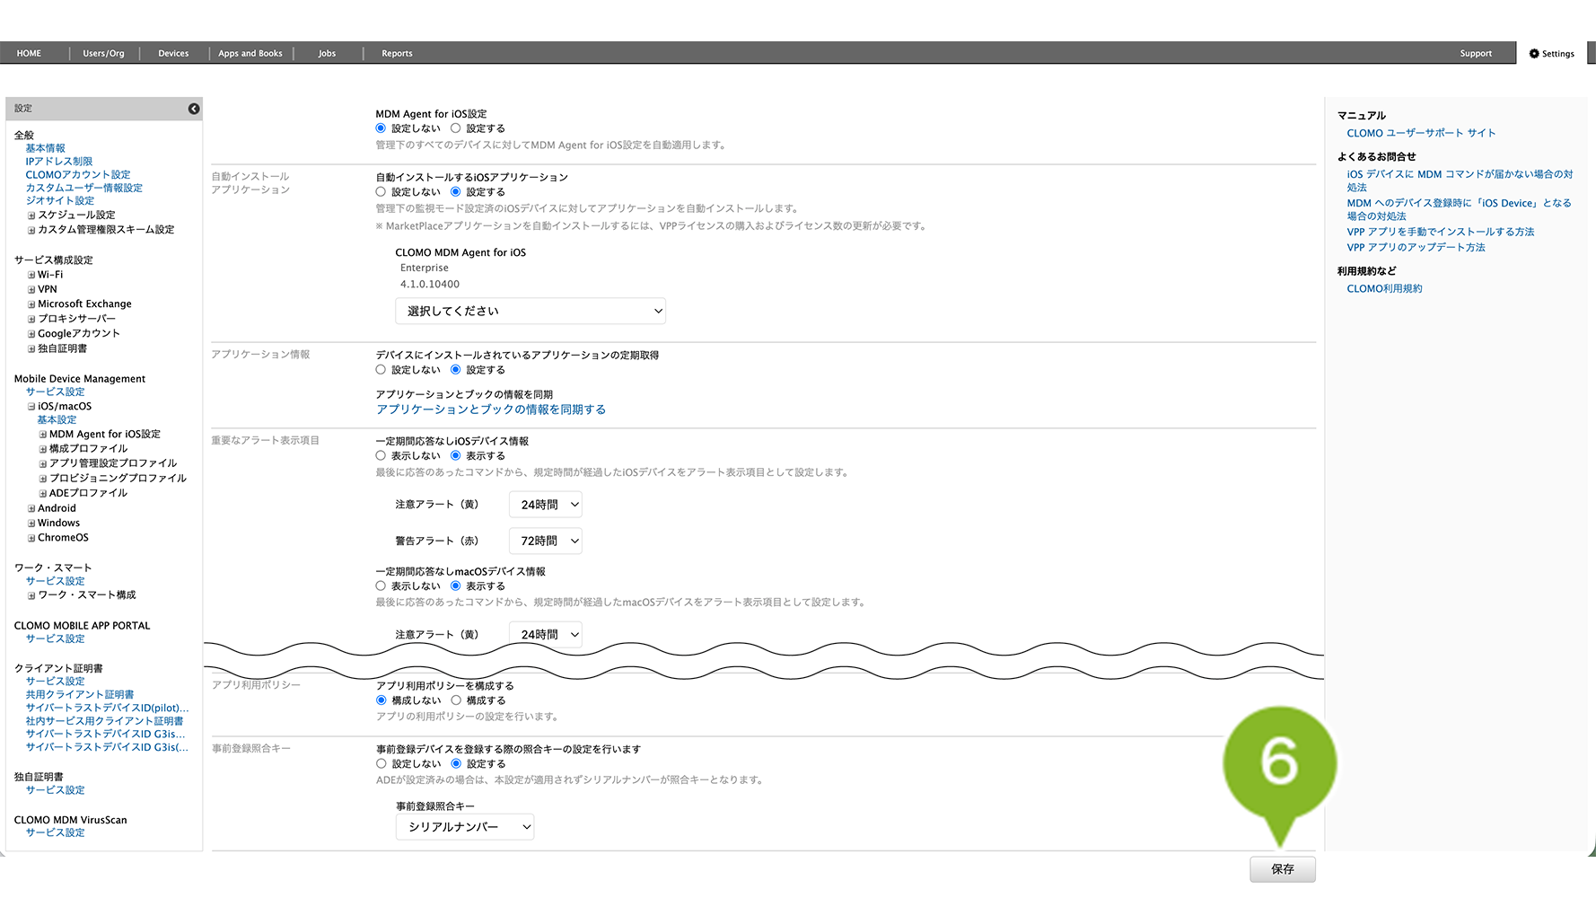Expand the スケジュール設定 node icon
Screen dimensions: 1596x898
tap(31, 216)
